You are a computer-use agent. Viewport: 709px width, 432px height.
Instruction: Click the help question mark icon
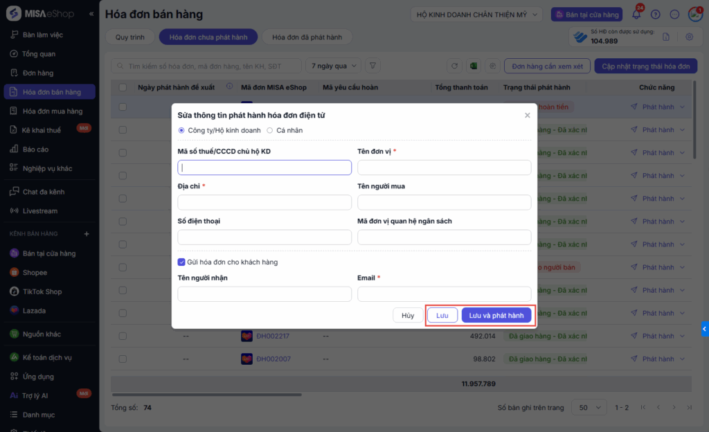point(656,15)
